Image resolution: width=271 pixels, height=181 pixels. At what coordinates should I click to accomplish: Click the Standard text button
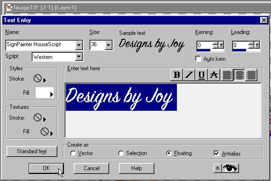pyautogui.click(x=32, y=151)
